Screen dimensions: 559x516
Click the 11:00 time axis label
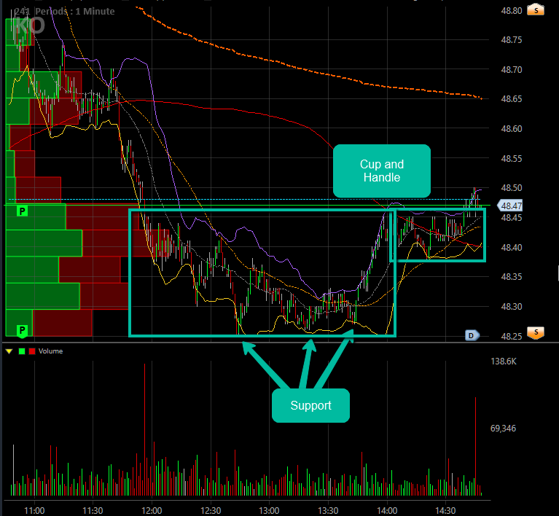tap(34, 511)
